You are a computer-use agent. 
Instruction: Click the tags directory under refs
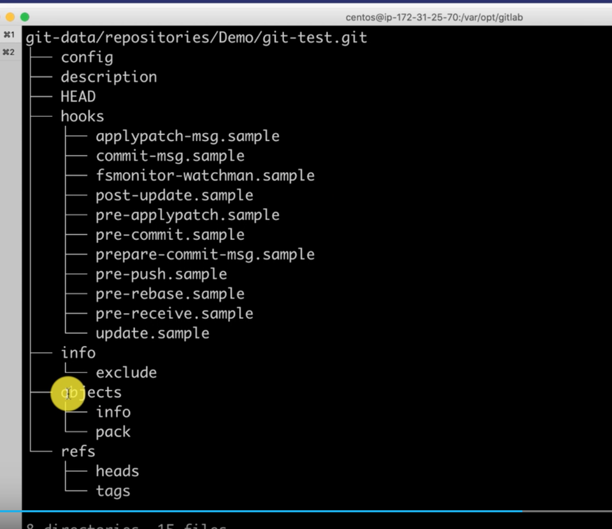[113, 491]
